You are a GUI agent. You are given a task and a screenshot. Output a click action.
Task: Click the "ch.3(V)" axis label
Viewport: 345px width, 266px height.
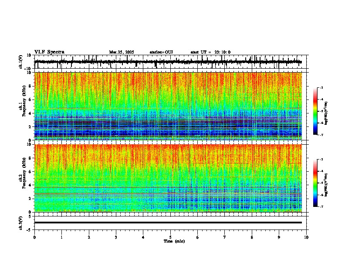[21, 223]
